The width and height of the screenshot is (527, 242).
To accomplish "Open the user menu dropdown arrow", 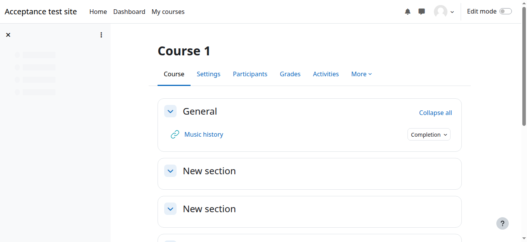I will [x=452, y=12].
